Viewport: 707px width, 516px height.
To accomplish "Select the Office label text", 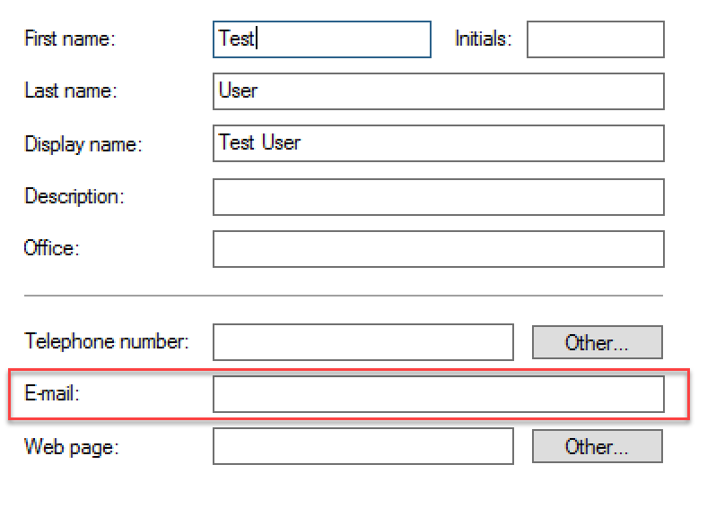I will 51,248.
